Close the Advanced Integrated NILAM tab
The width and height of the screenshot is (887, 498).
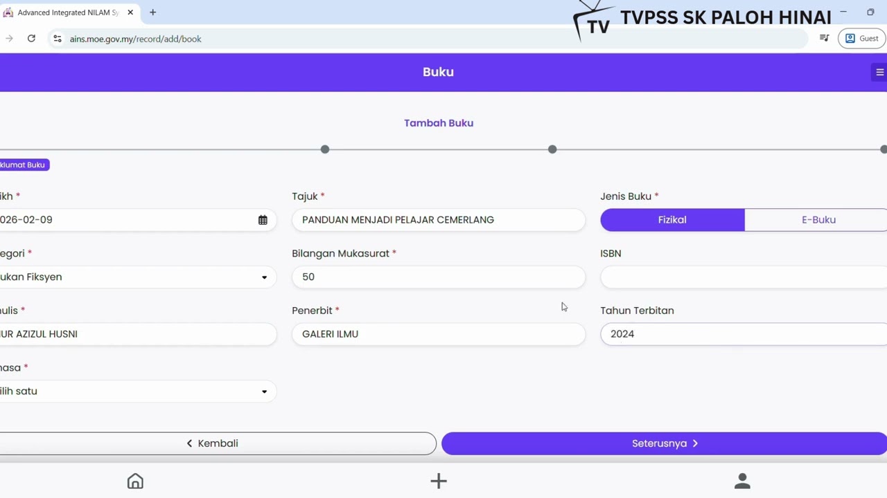pos(130,12)
